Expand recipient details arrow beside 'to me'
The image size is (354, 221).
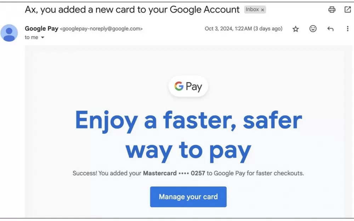click(x=42, y=37)
